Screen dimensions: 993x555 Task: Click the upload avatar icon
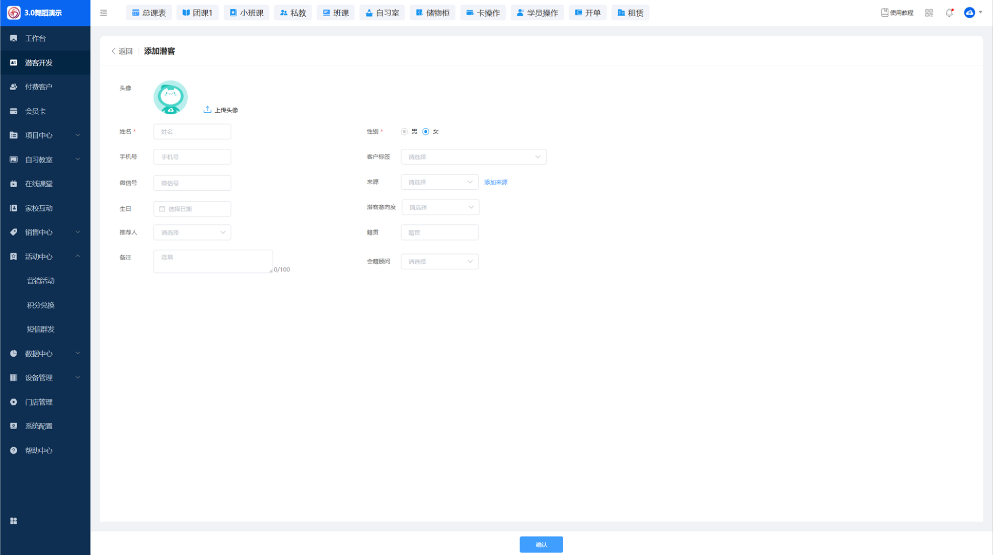(x=207, y=109)
